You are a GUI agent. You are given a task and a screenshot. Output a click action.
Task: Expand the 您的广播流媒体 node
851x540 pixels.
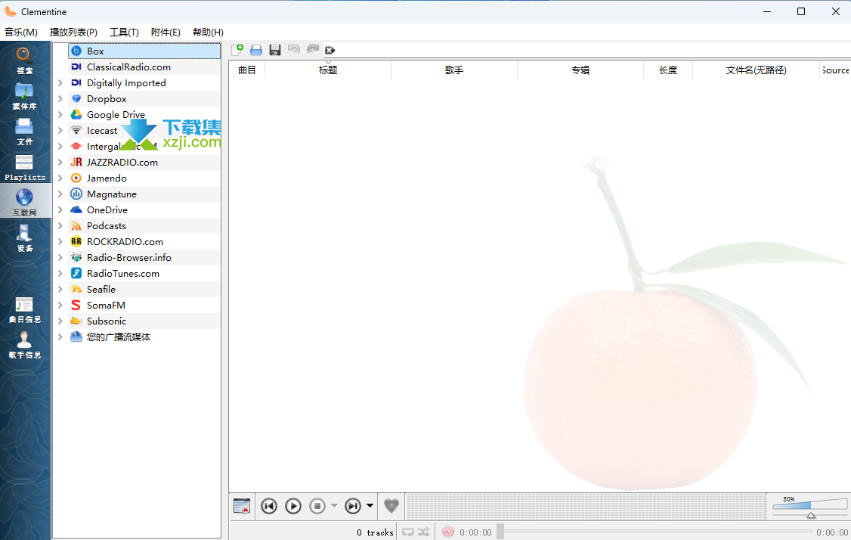click(60, 337)
